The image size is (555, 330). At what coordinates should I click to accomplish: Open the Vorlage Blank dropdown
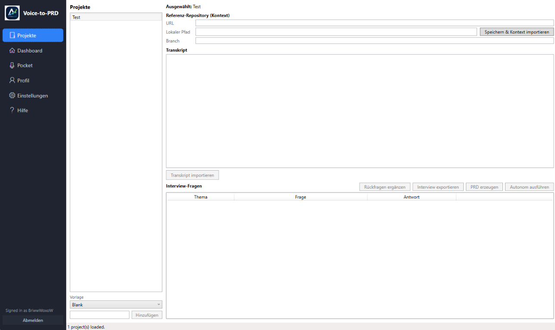coord(116,305)
